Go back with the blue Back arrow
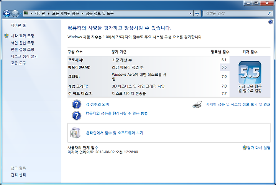 click(7, 13)
